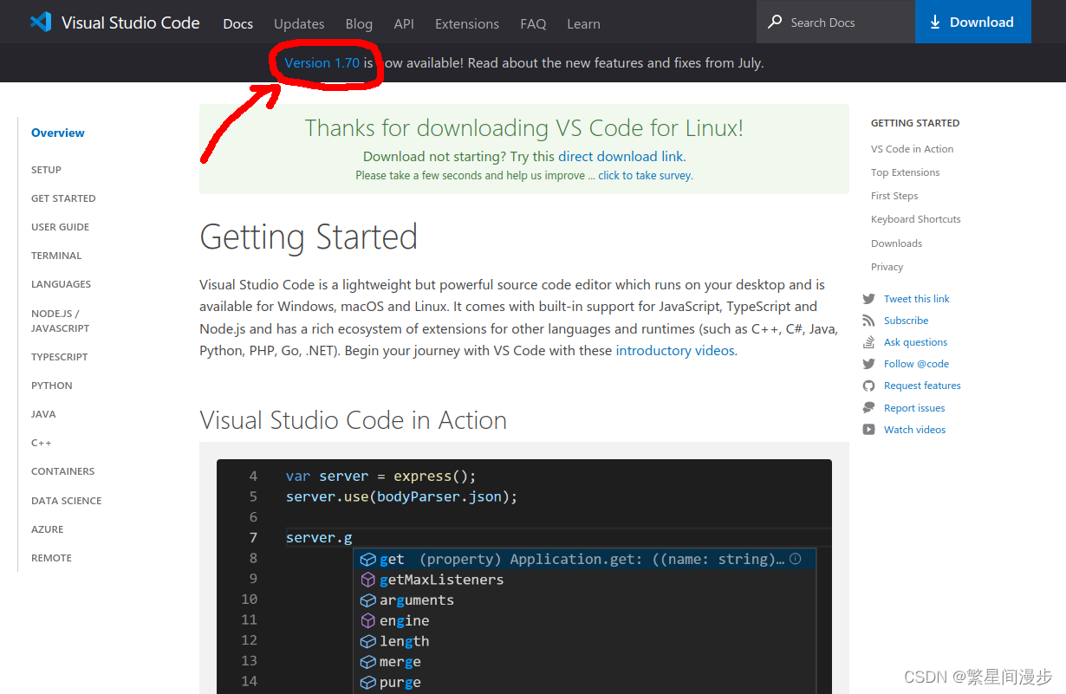Open the Blog in top navigation
Viewport: 1066px width, 694px height.
tap(359, 23)
